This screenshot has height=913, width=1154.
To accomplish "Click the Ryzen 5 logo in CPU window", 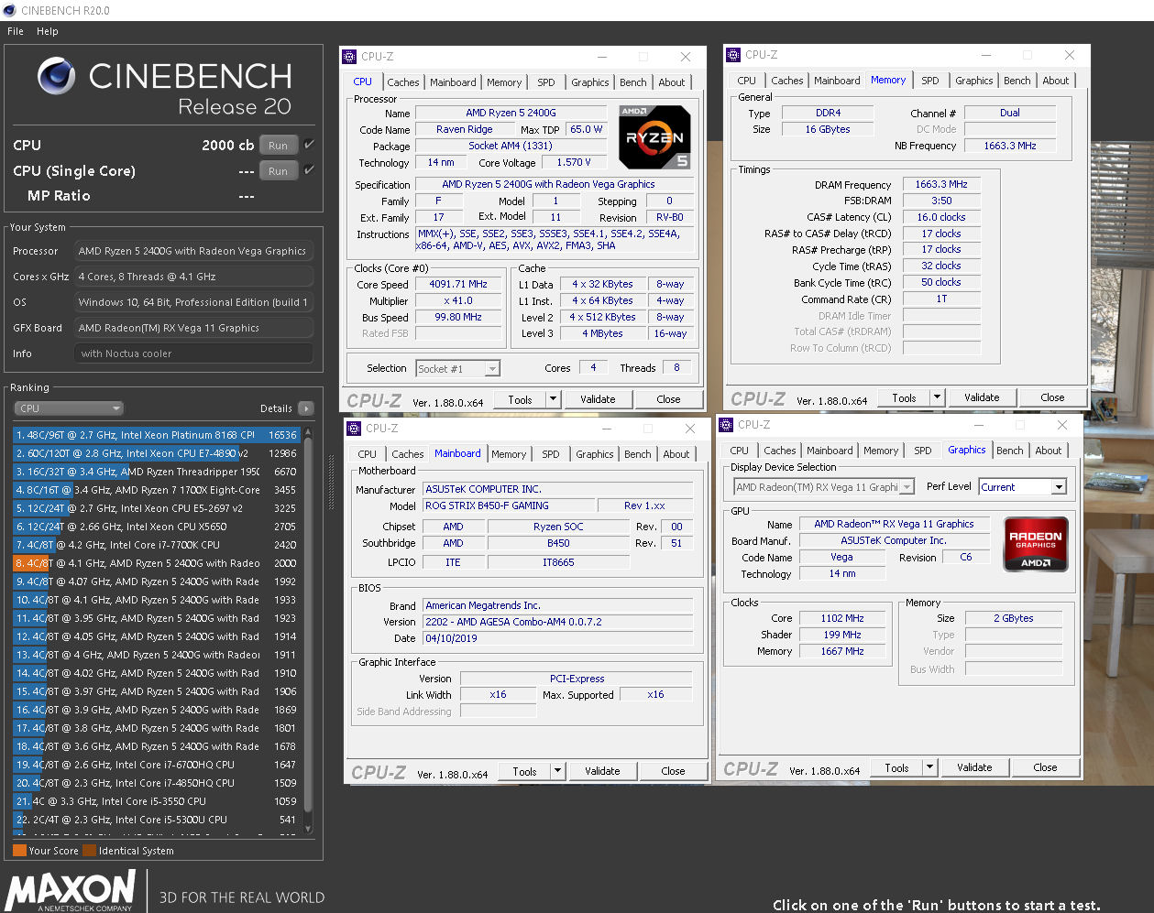I will coord(654,136).
